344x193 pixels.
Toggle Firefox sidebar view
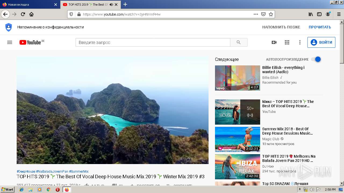pos(319,14)
